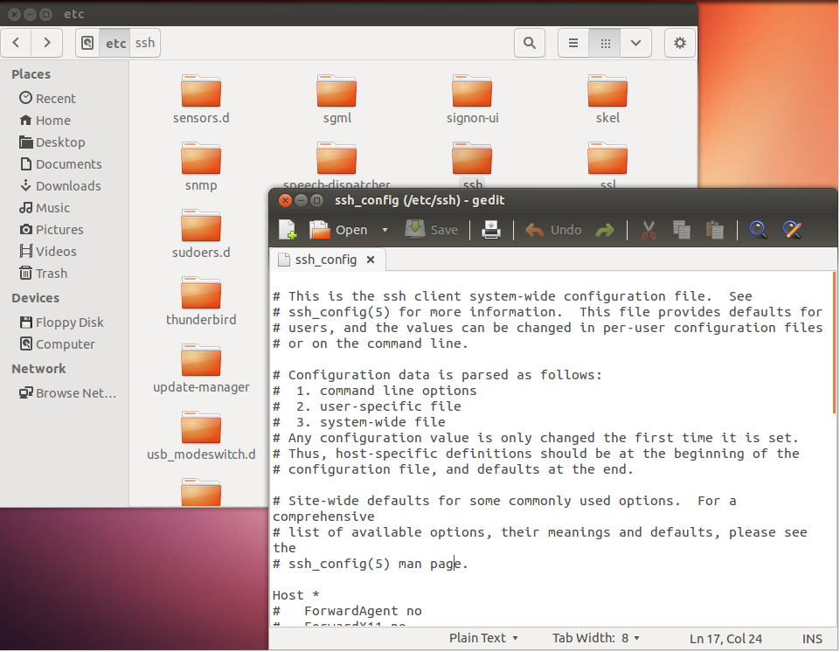Select the ssh_config document tab
840x652 pixels.
click(x=325, y=260)
